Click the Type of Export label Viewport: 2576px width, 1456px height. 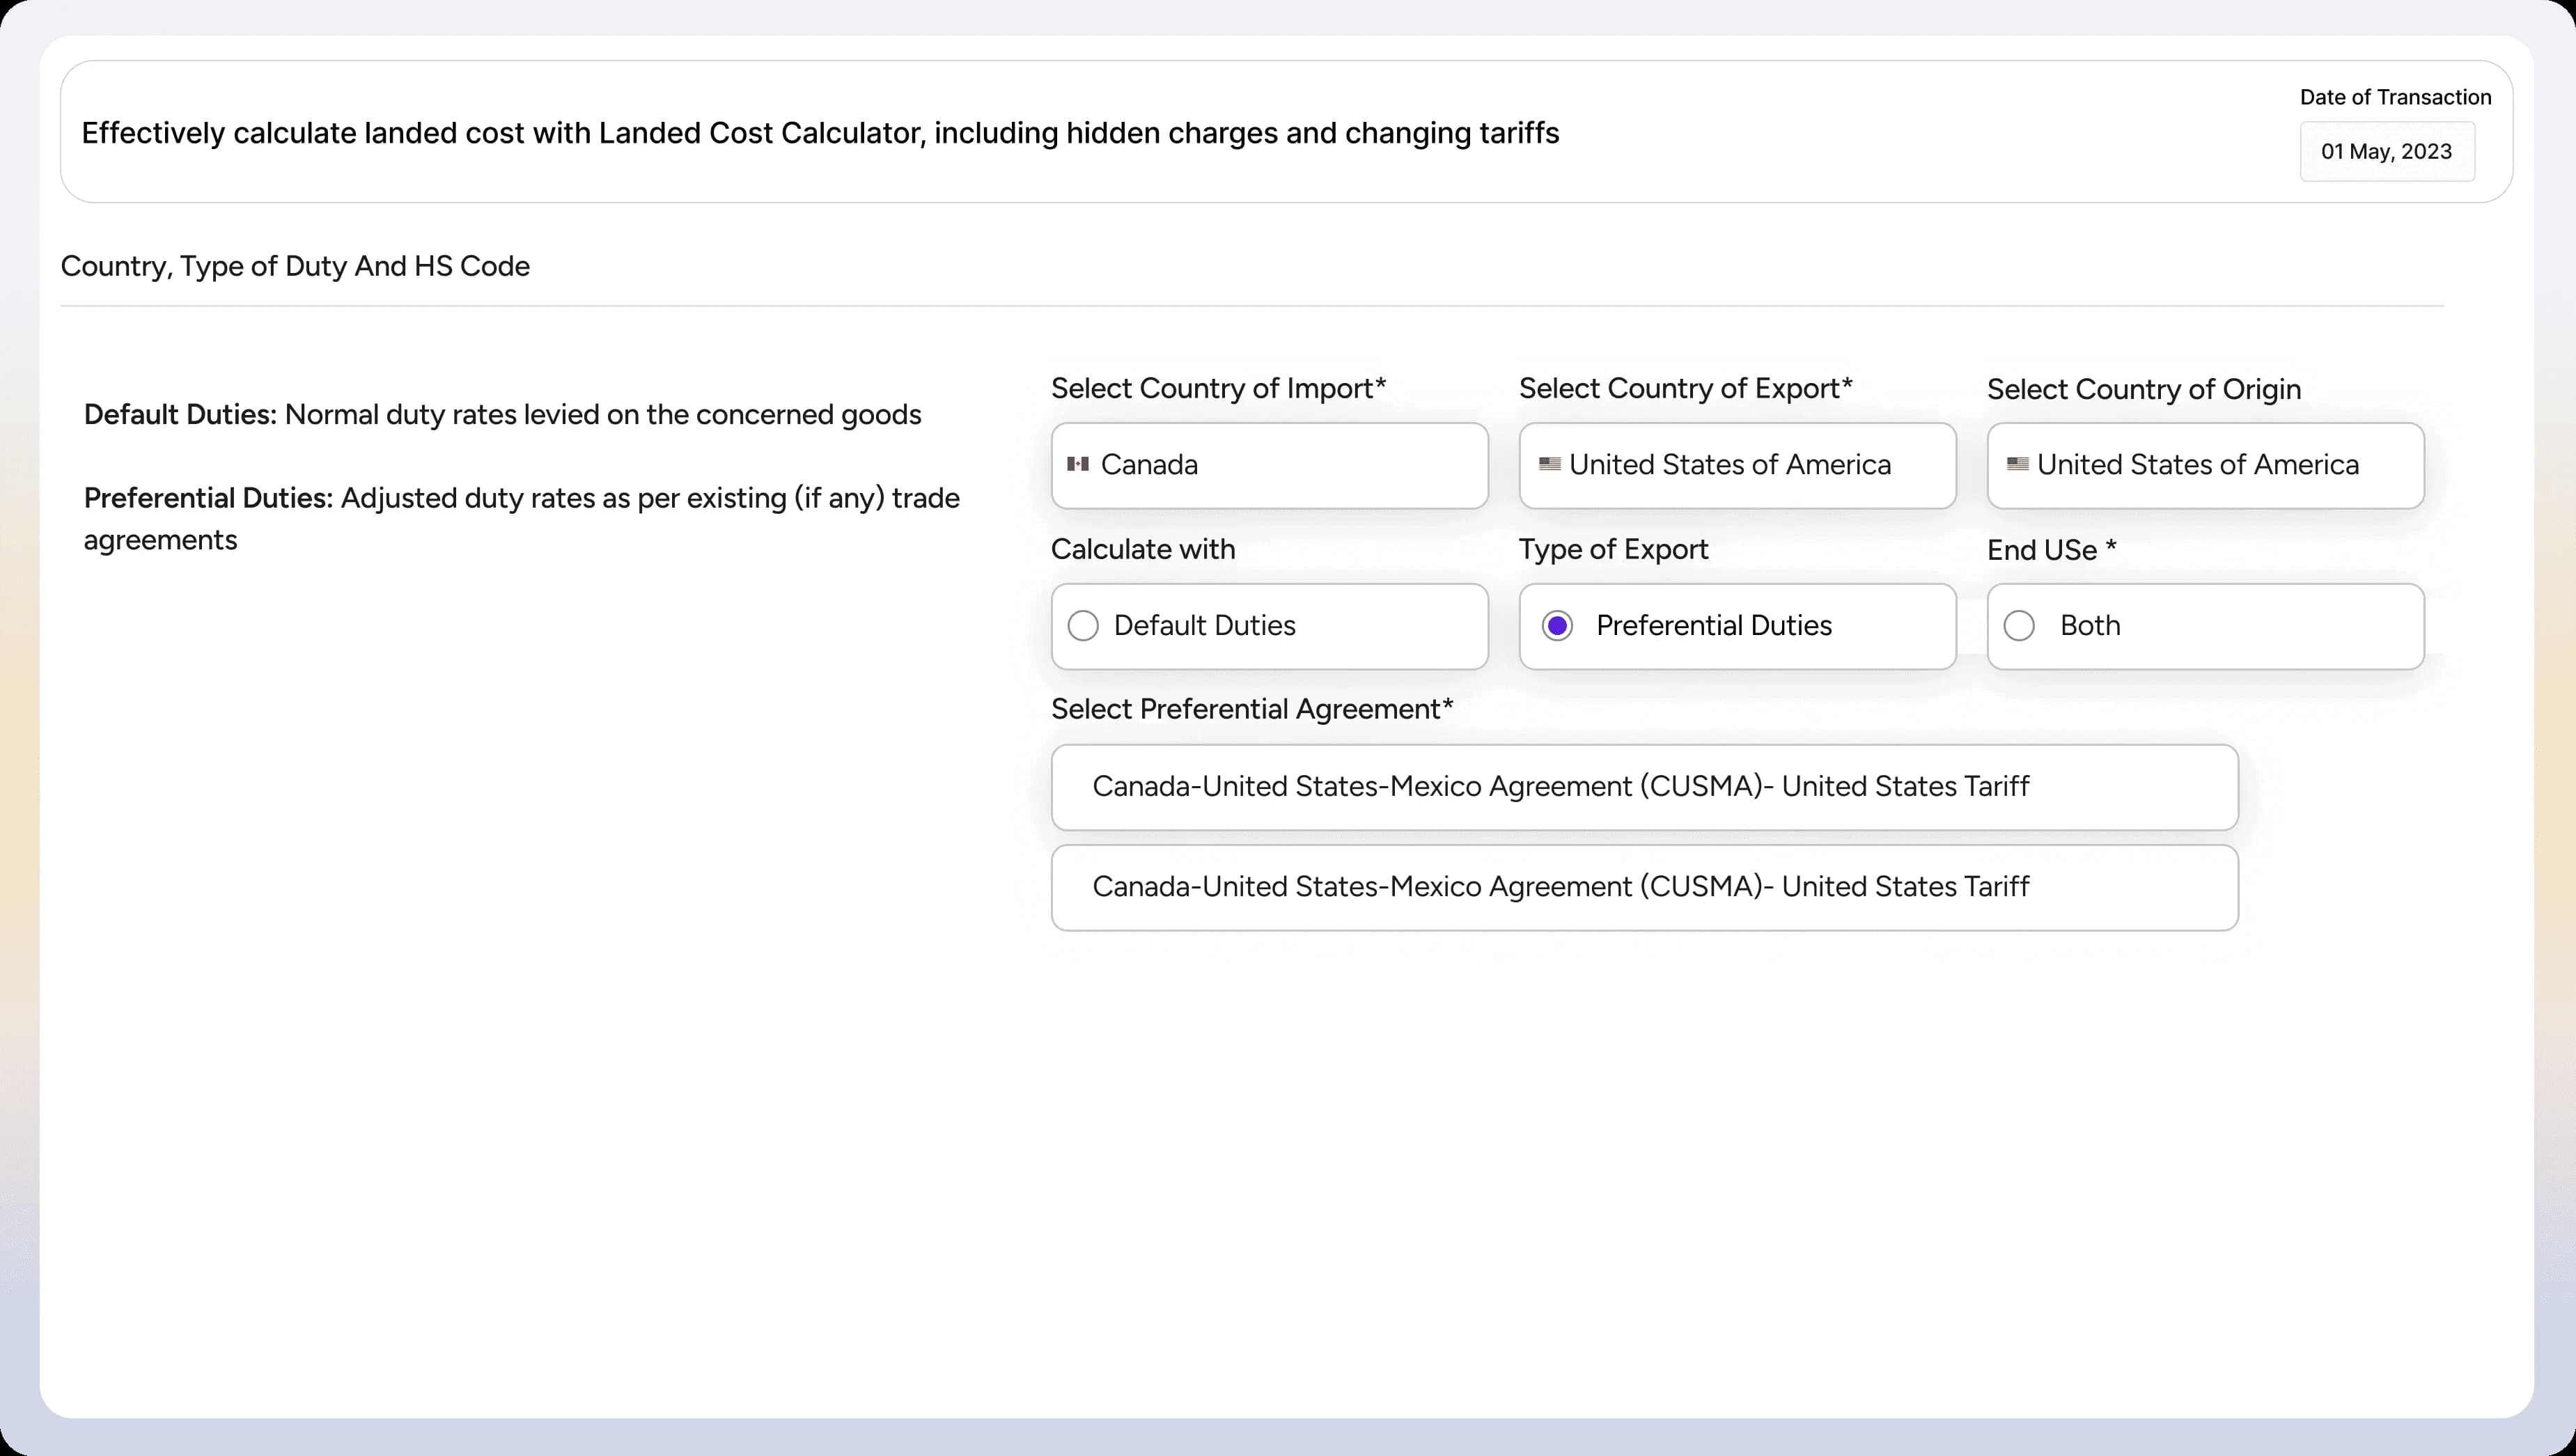(x=1611, y=548)
